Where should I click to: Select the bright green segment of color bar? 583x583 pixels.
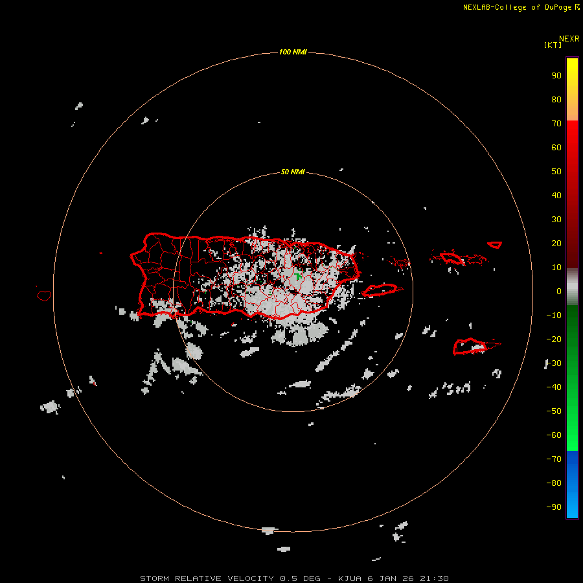pyautogui.click(x=572, y=378)
